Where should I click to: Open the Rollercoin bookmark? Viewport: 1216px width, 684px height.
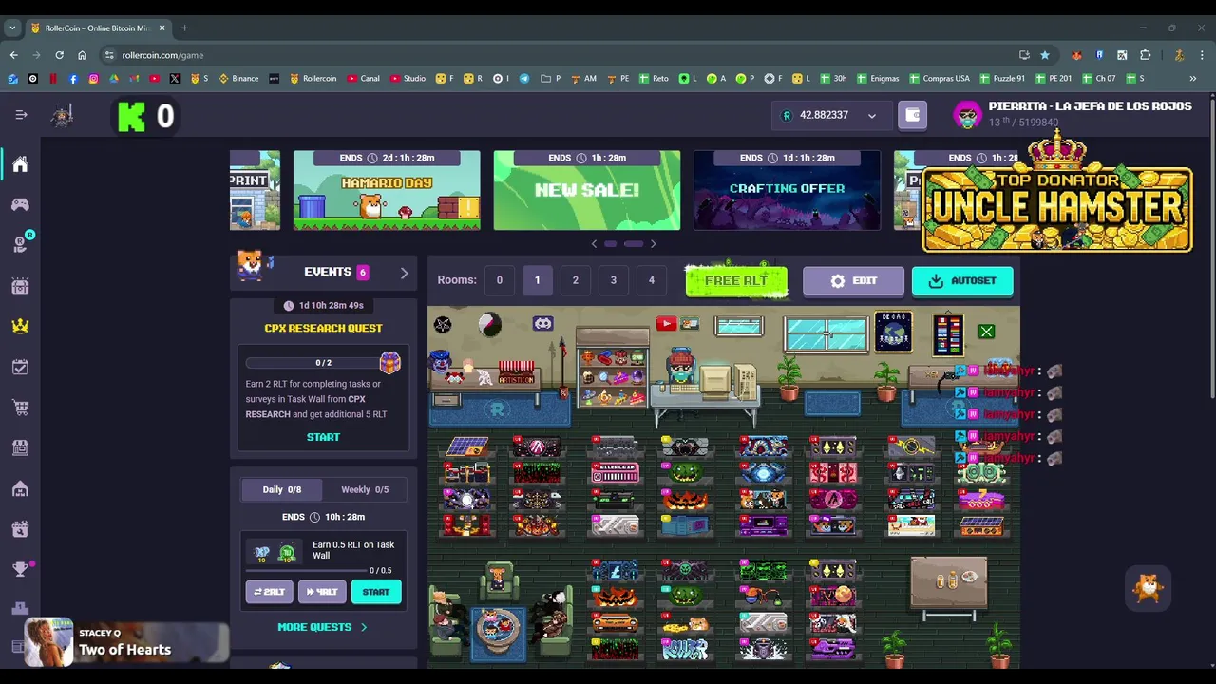tap(313, 79)
